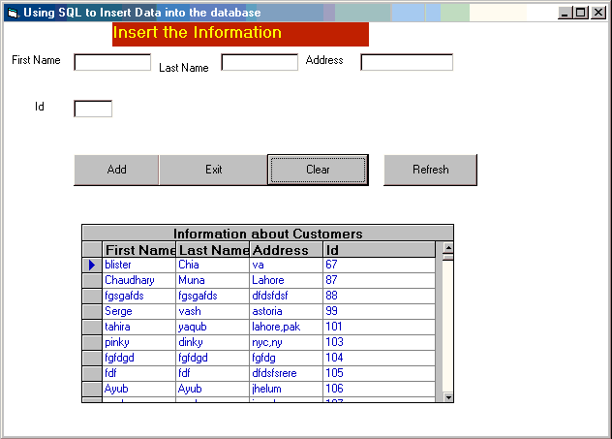Click the 'Information about Customers' grid caption
Image resolution: width=612 pixels, height=439 pixels.
(x=267, y=234)
